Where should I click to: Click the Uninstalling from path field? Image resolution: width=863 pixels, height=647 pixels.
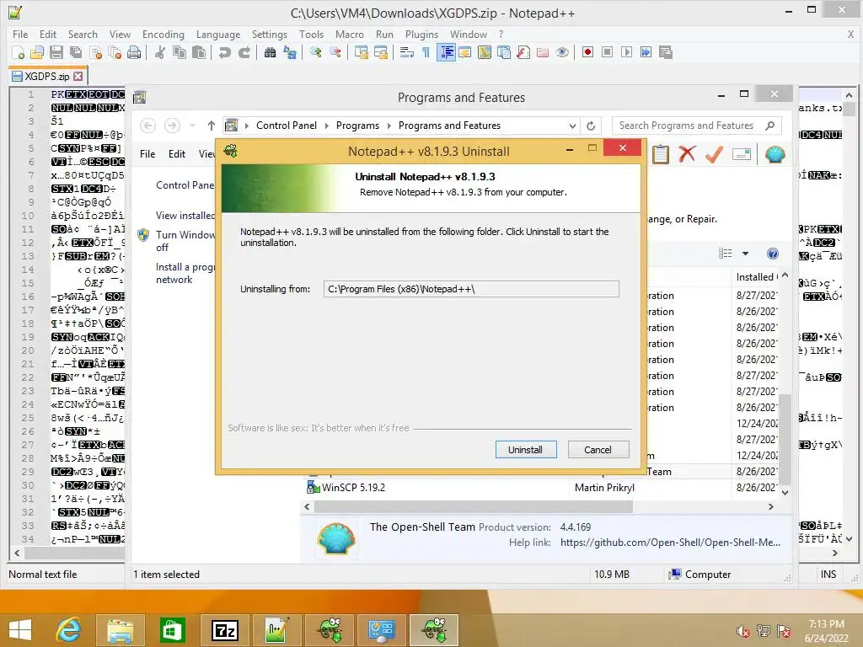click(471, 289)
